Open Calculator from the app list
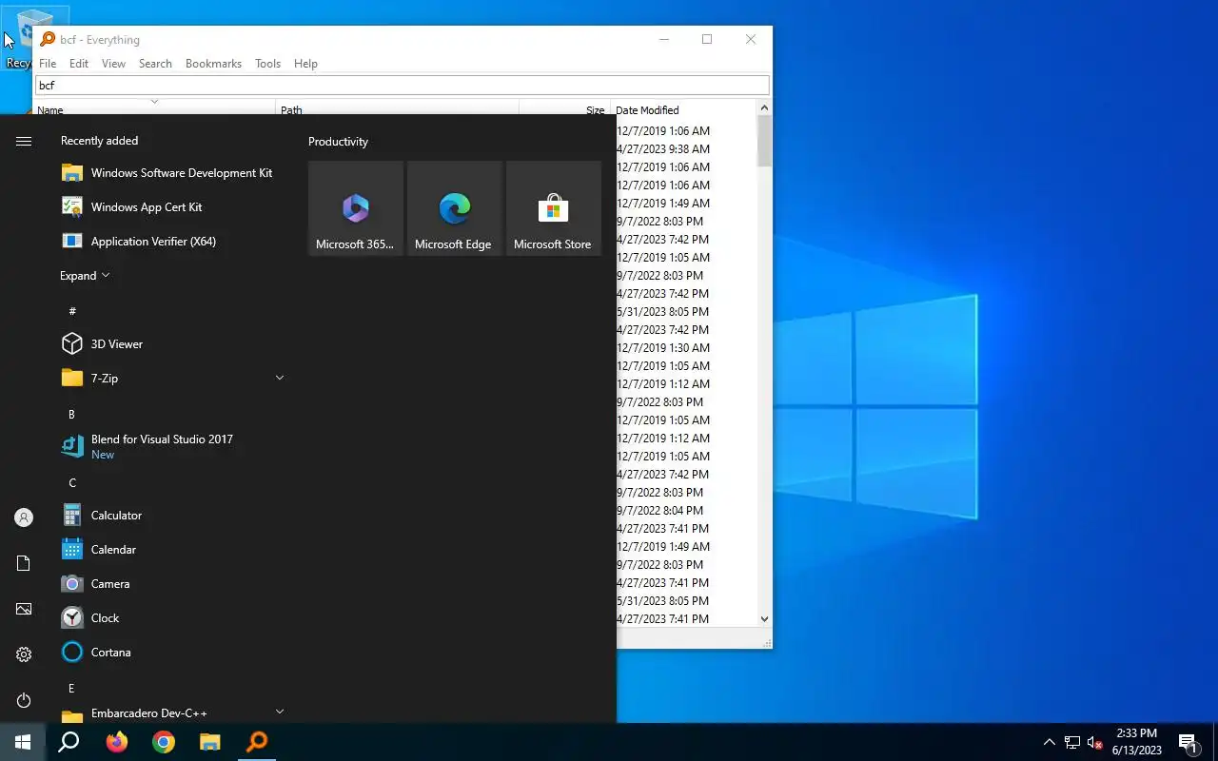The image size is (1218, 761). (x=171, y=516)
